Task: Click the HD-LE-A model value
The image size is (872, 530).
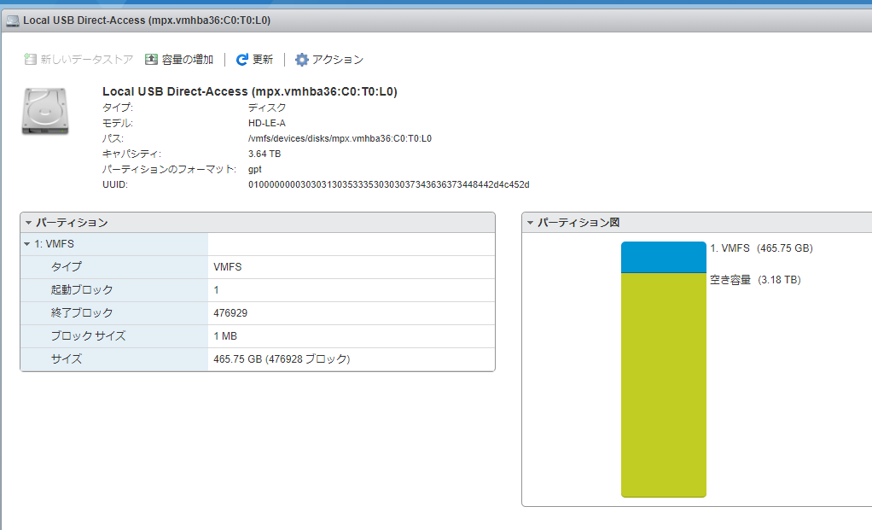Action: pos(267,123)
